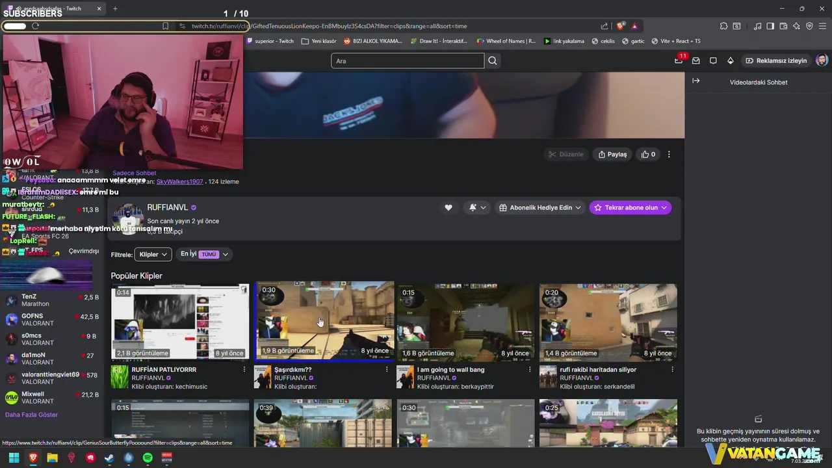The width and height of the screenshot is (832, 468).
Task: Open rufi rakibi haritadan siliyor thumbnail
Action: pos(608,321)
